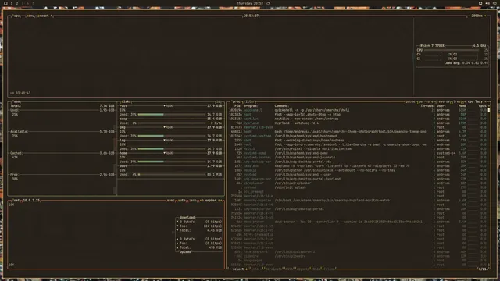The height and width of the screenshot is (281, 500).
Task: Toggle net auto scaling
Action: [x=182, y=201]
